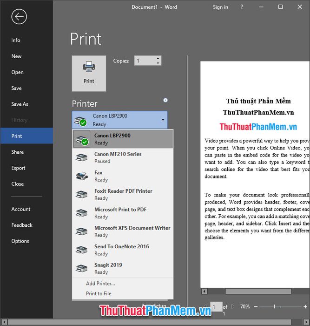Click bottom window scrollbar right arrow
Screen dimensions: 310x326
pyautogui.click(x=306, y=322)
